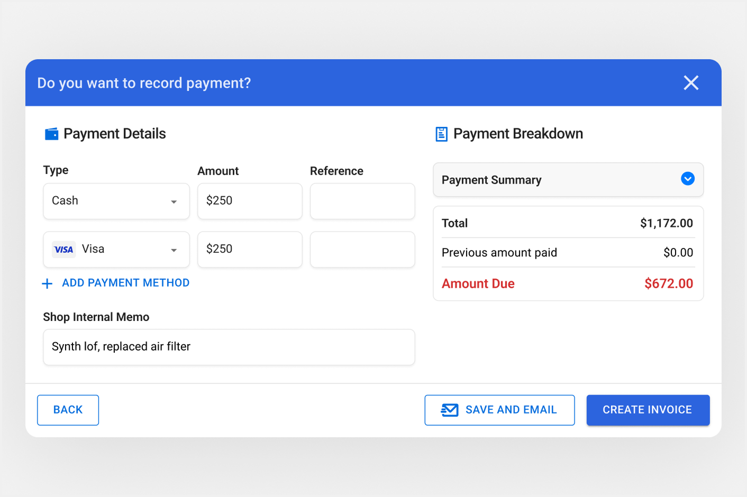The image size is (747, 497).
Task: Focus the Cash row reference field
Action: click(362, 201)
